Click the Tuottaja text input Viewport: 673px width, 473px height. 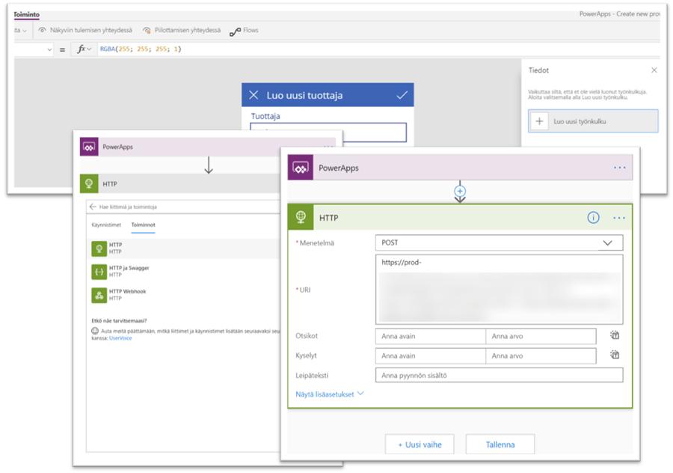click(328, 132)
